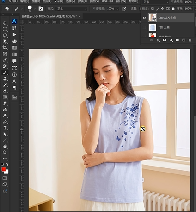Open the blue StartAI plugin panel icon
The height and width of the screenshot is (212, 196).
14,21
